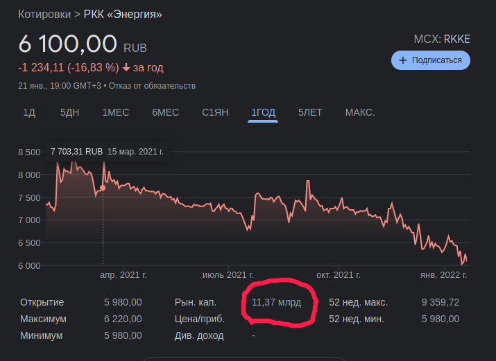This screenshot has width=496, height=361.
Task: Click the MCX: RKKE ticker label
Action: point(442,39)
